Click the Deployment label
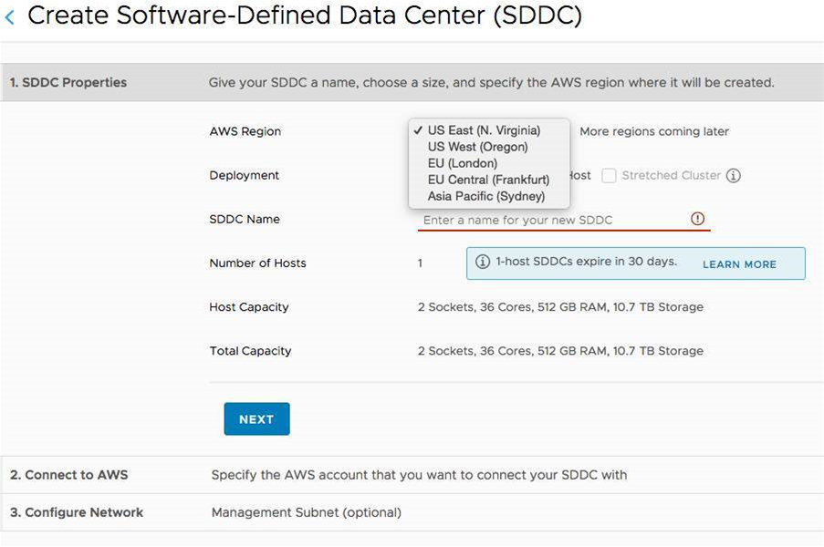This screenshot has width=824, height=547. pos(244,175)
